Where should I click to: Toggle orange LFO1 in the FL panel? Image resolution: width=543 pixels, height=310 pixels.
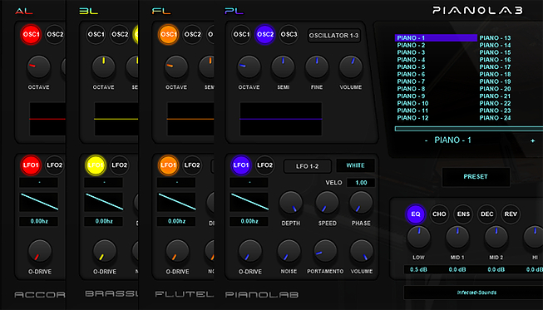coord(168,165)
